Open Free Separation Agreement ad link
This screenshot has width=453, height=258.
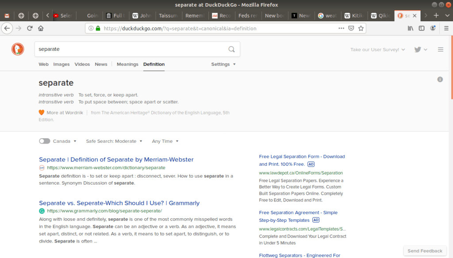click(298, 216)
